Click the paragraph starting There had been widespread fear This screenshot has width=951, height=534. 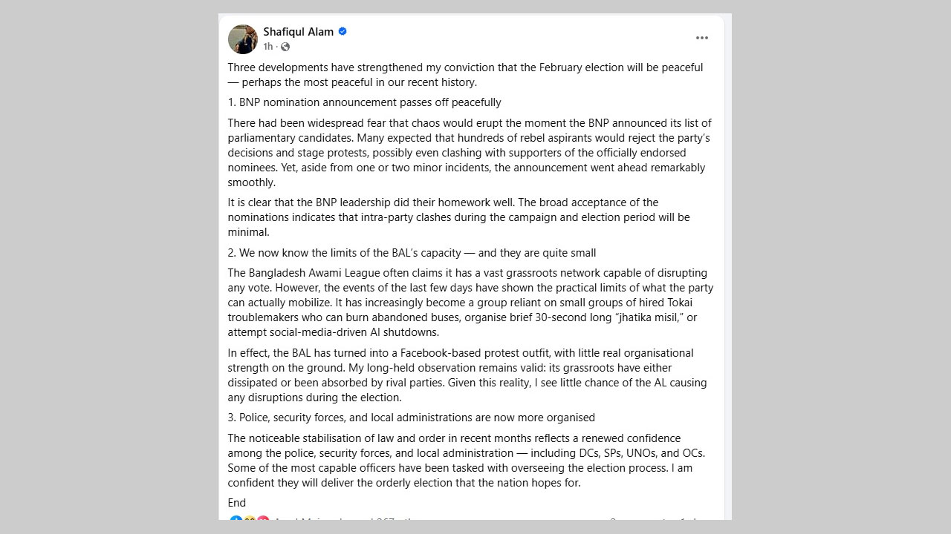point(468,152)
